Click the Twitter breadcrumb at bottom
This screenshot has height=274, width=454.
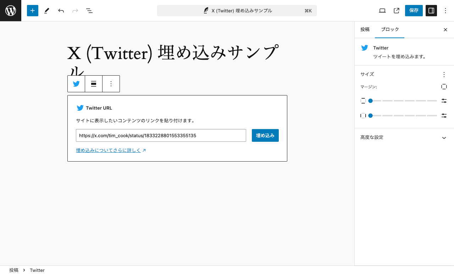37,270
